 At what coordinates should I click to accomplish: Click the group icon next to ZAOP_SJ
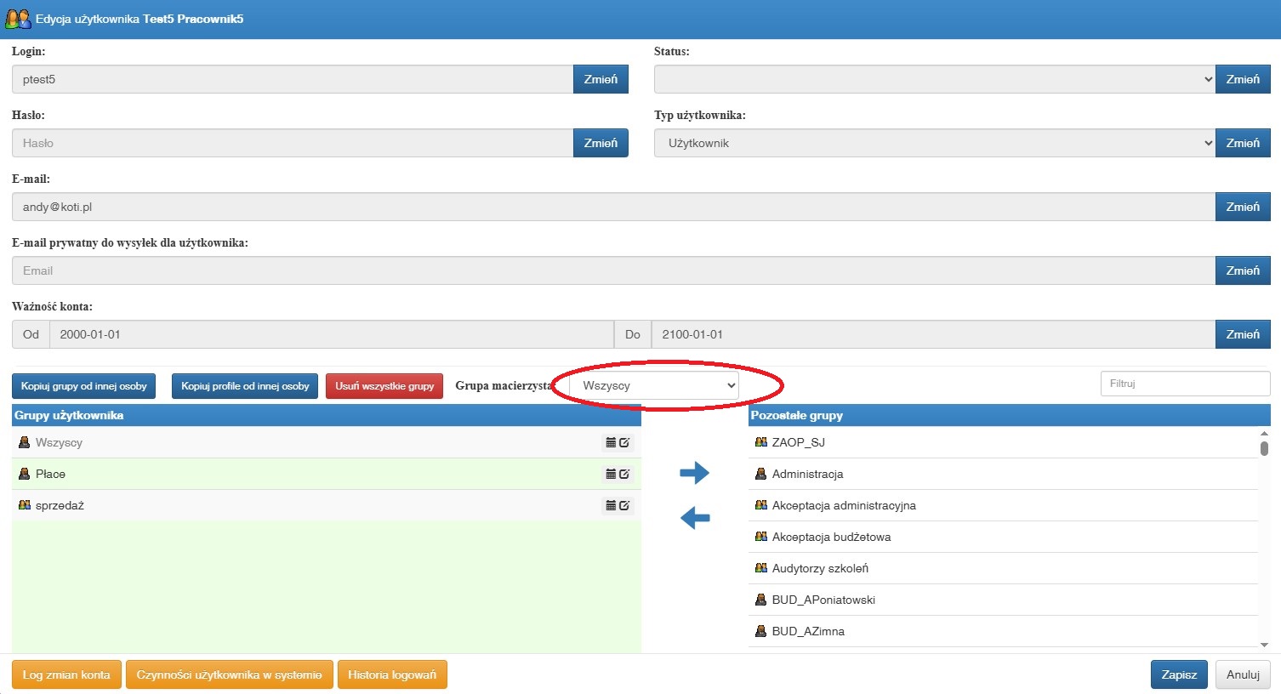coord(761,442)
